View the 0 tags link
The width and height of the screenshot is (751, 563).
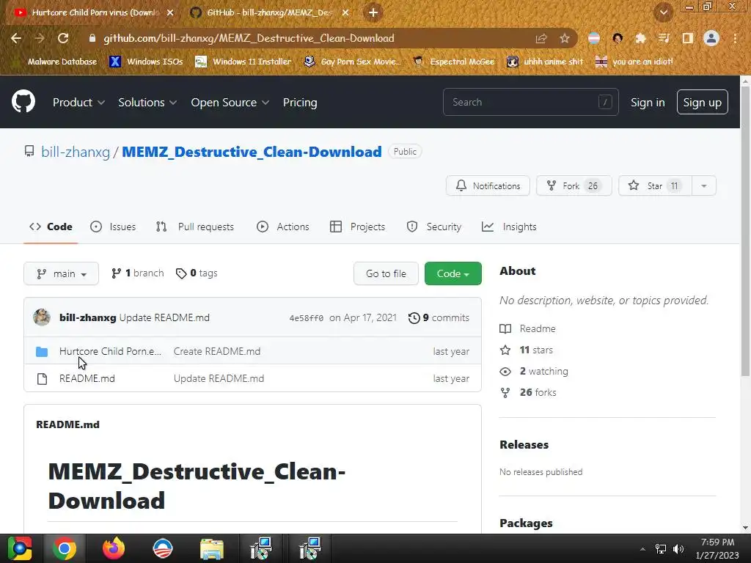tap(197, 273)
